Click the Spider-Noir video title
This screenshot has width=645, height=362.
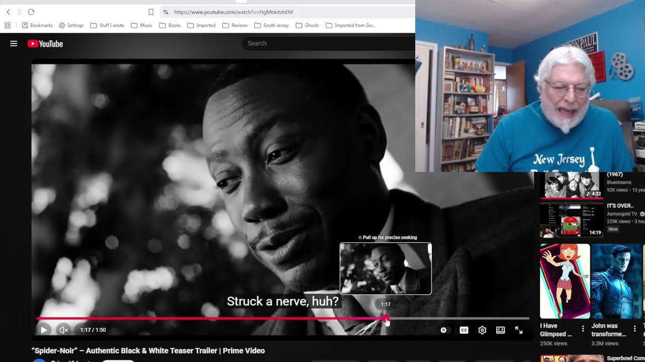[x=148, y=350]
